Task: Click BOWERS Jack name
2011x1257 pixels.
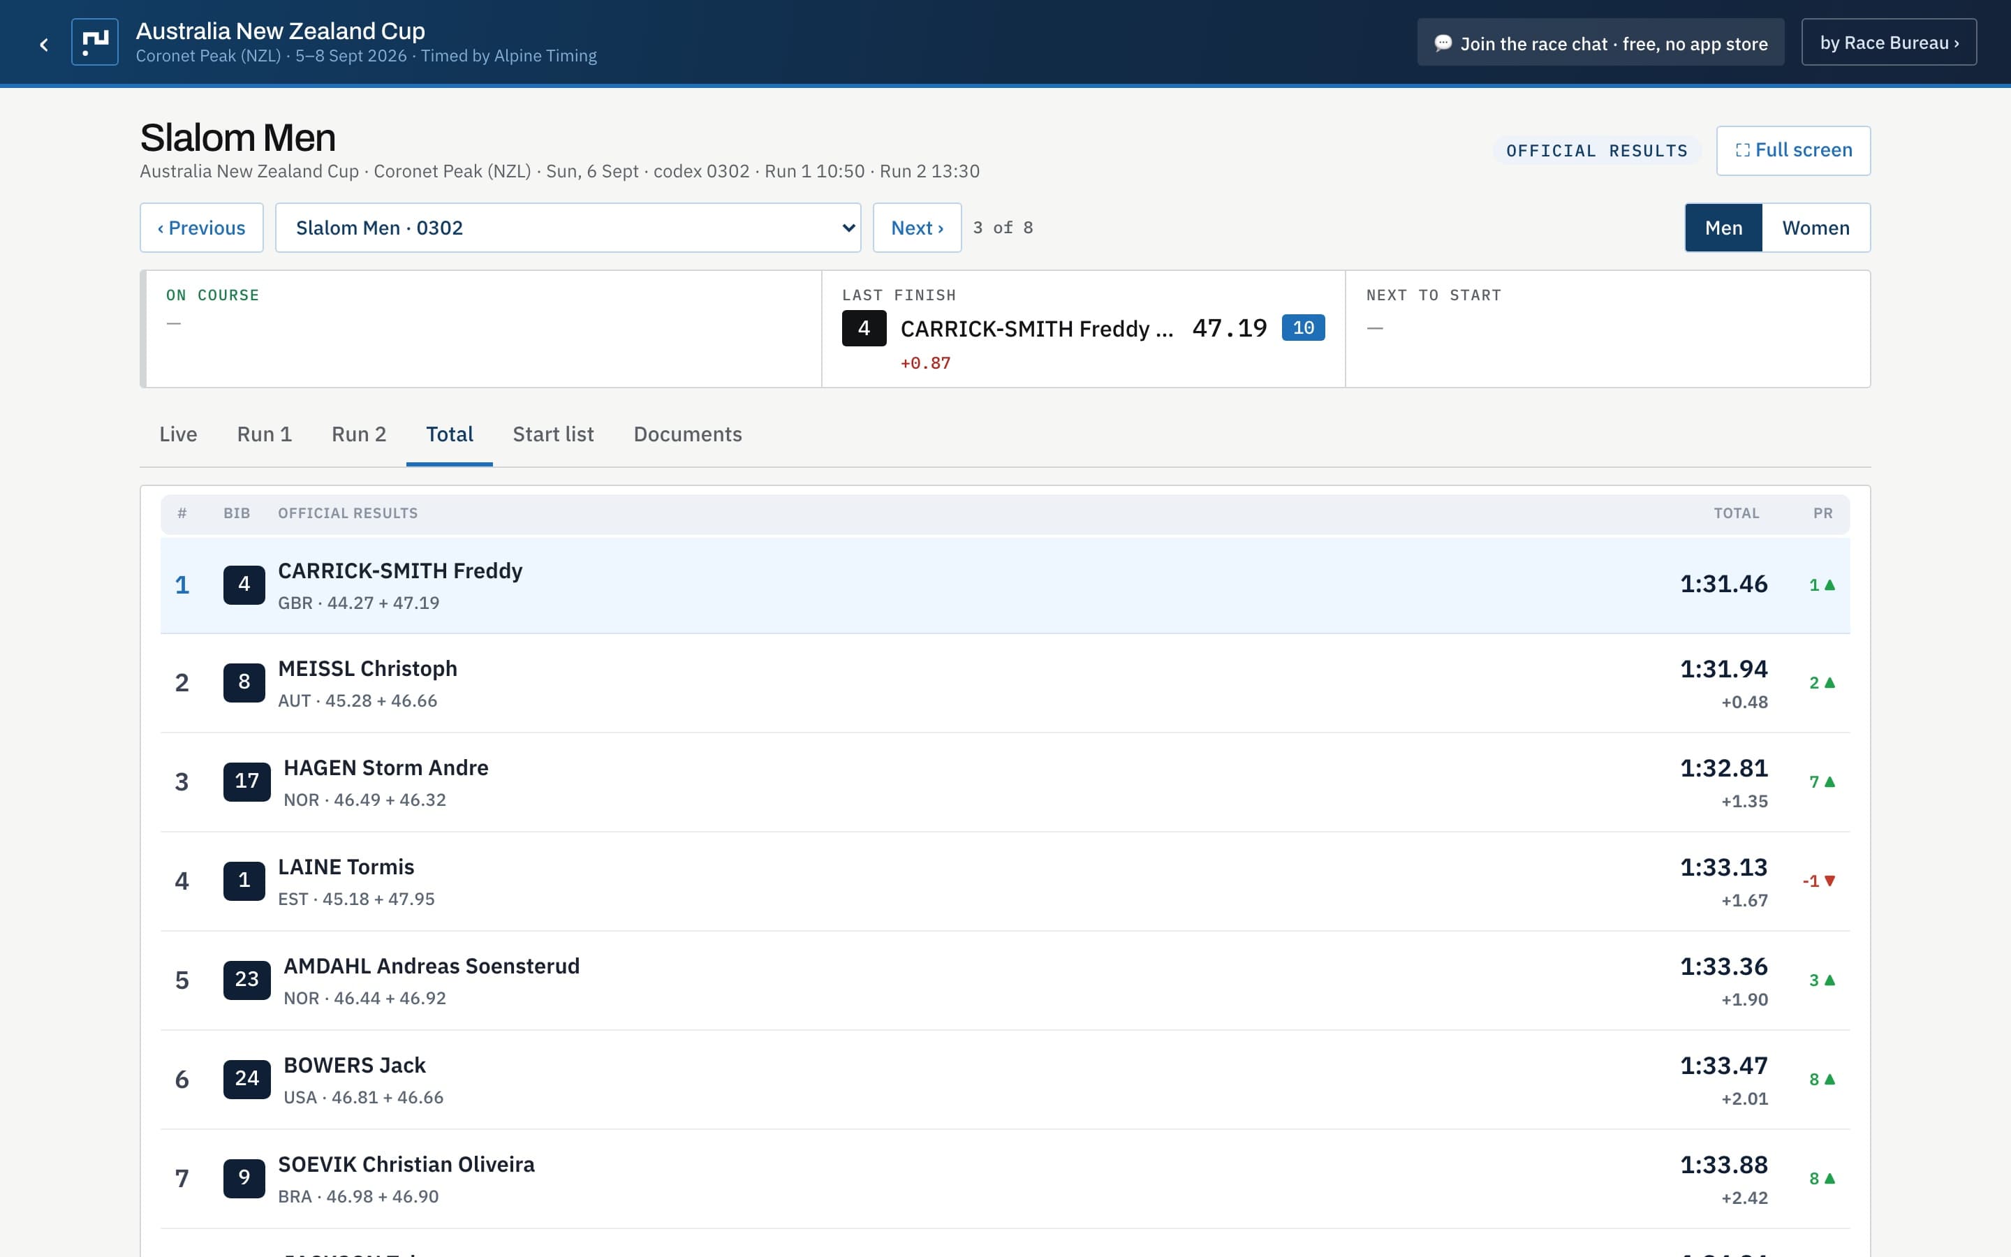Action: click(354, 1066)
